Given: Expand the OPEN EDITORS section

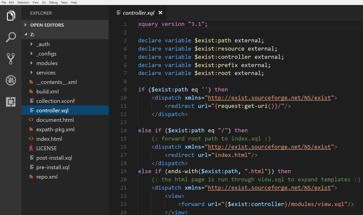Looking at the screenshot, I should (x=25, y=25).
